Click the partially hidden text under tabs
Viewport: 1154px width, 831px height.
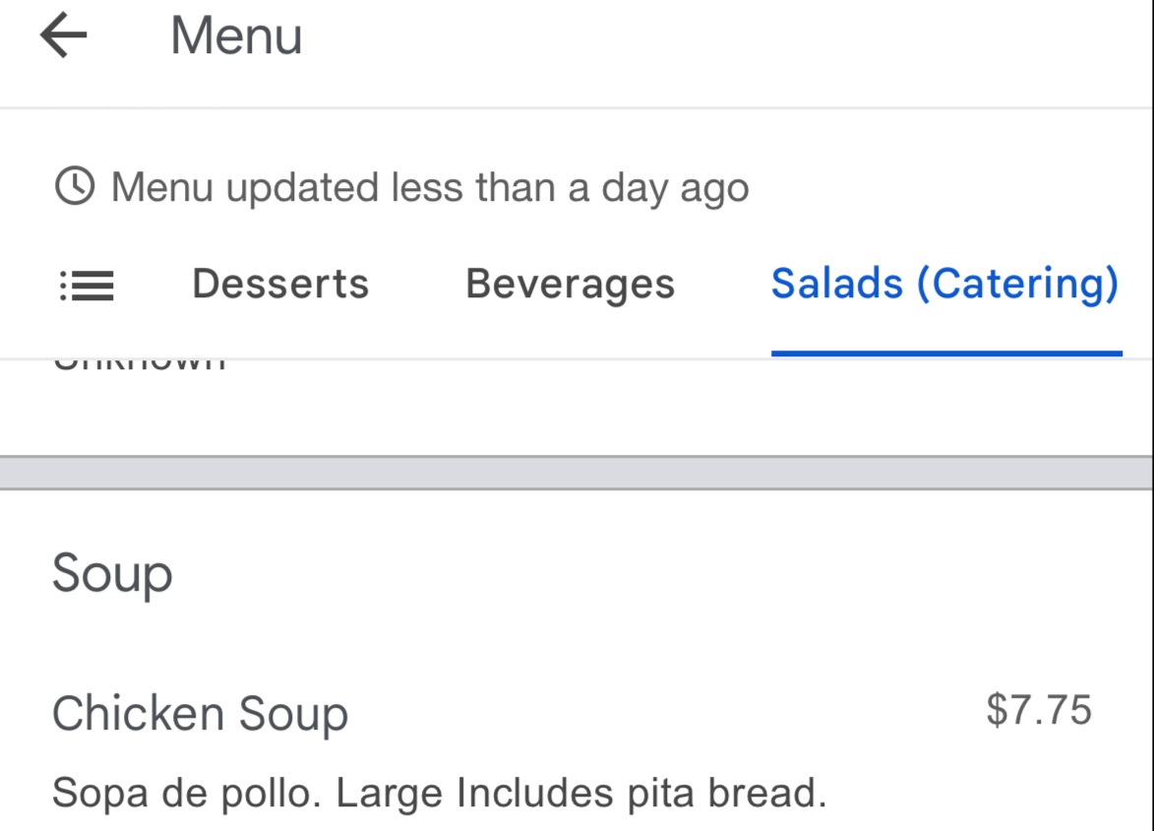point(140,365)
